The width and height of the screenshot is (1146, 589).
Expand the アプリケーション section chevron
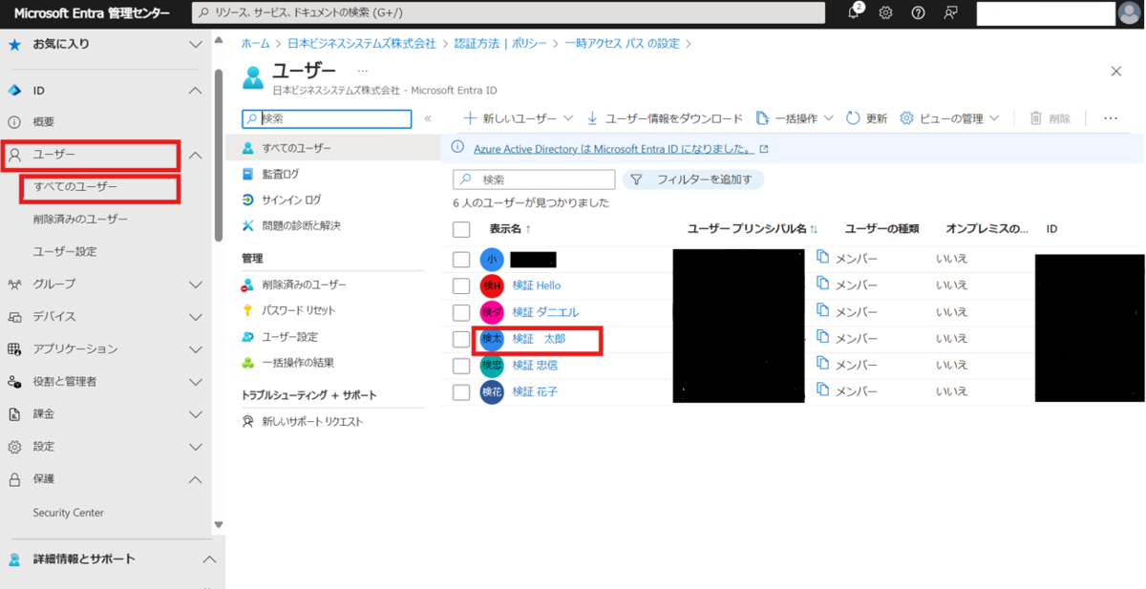[x=195, y=349]
